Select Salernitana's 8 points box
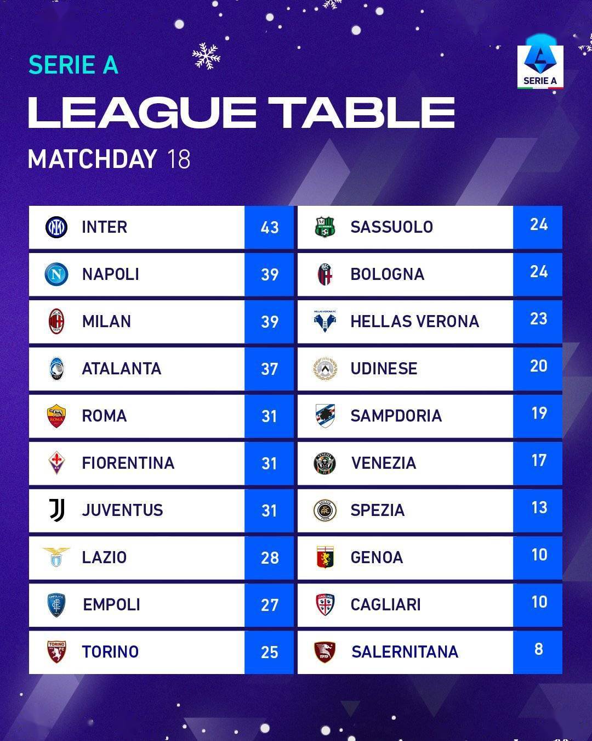This screenshot has height=741, width=592. coord(538,652)
